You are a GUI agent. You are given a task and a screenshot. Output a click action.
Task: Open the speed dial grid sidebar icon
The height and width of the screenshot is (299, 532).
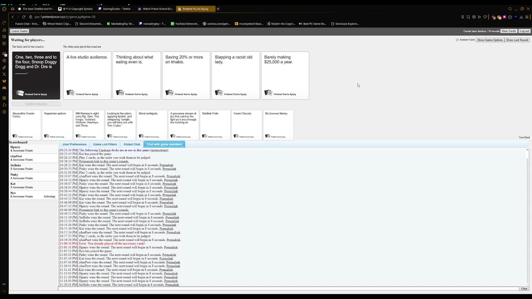pos(4,98)
